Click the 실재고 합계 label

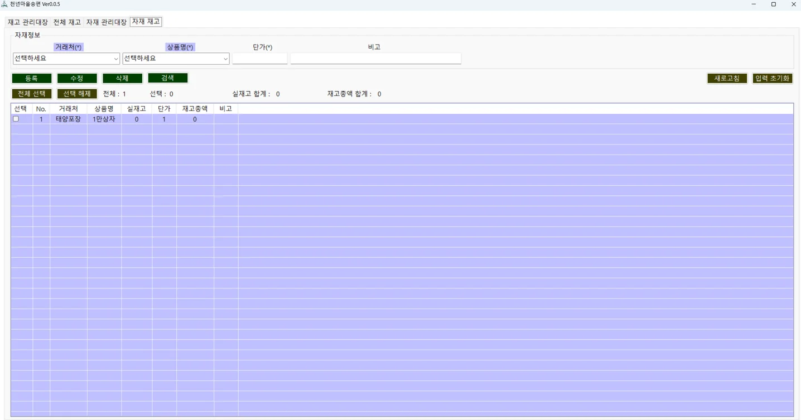[252, 94]
